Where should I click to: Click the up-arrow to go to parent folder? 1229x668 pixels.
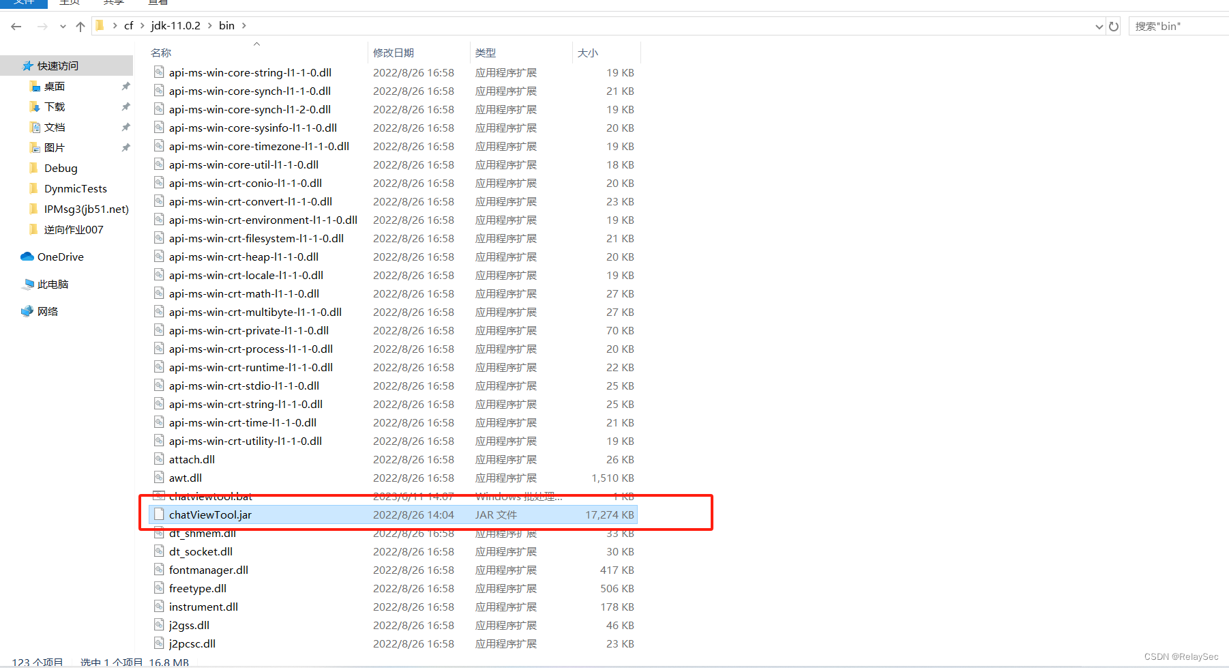[x=80, y=26]
